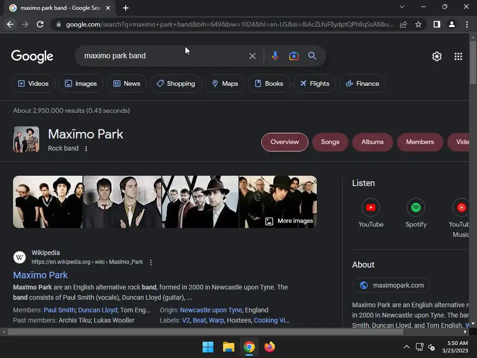Open the Newcastle upon Tyne link
The width and height of the screenshot is (477, 358).
211,310
